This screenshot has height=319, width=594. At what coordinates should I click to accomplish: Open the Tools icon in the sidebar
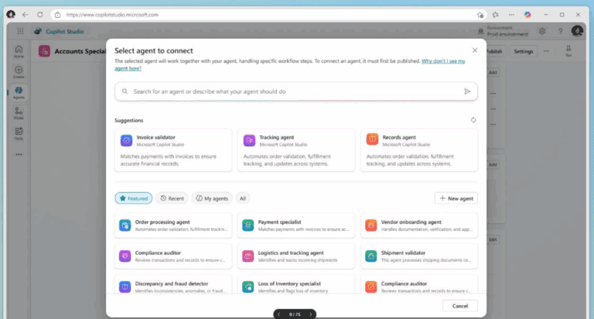[x=19, y=133]
